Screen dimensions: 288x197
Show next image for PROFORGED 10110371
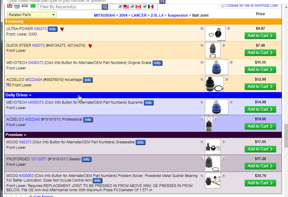(x=223, y=158)
